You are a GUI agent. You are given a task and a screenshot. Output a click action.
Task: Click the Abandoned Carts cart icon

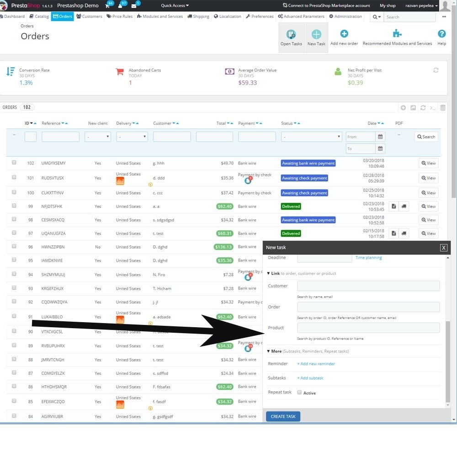(120, 72)
